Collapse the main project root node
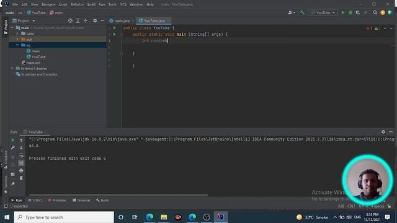 [x=12, y=27]
